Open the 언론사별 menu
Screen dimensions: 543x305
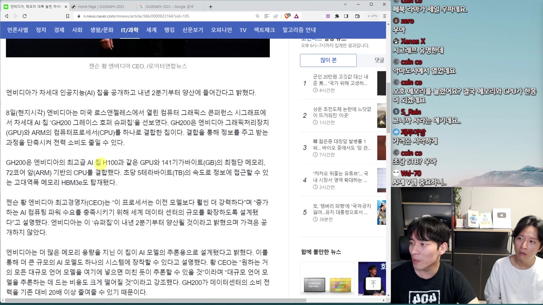tap(17, 30)
